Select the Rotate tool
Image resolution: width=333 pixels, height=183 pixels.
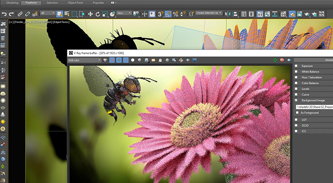click(97, 14)
